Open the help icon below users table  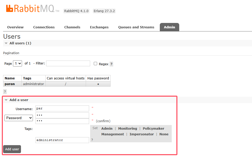(x=5, y=92)
